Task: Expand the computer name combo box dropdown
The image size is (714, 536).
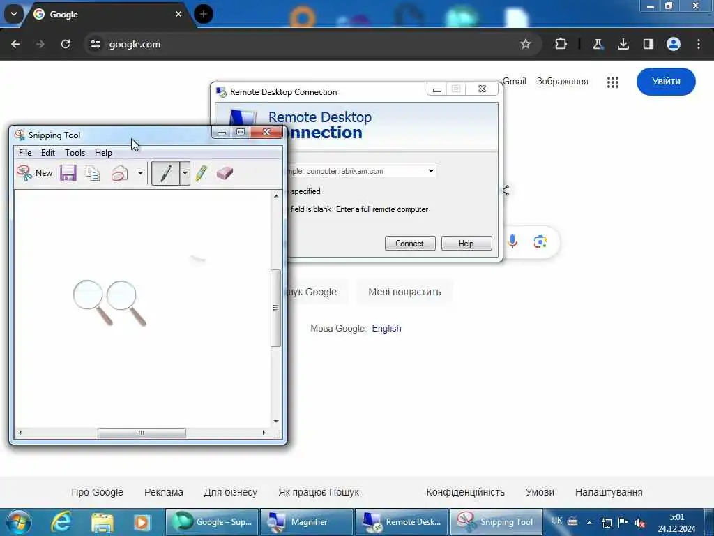Action: [431, 171]
